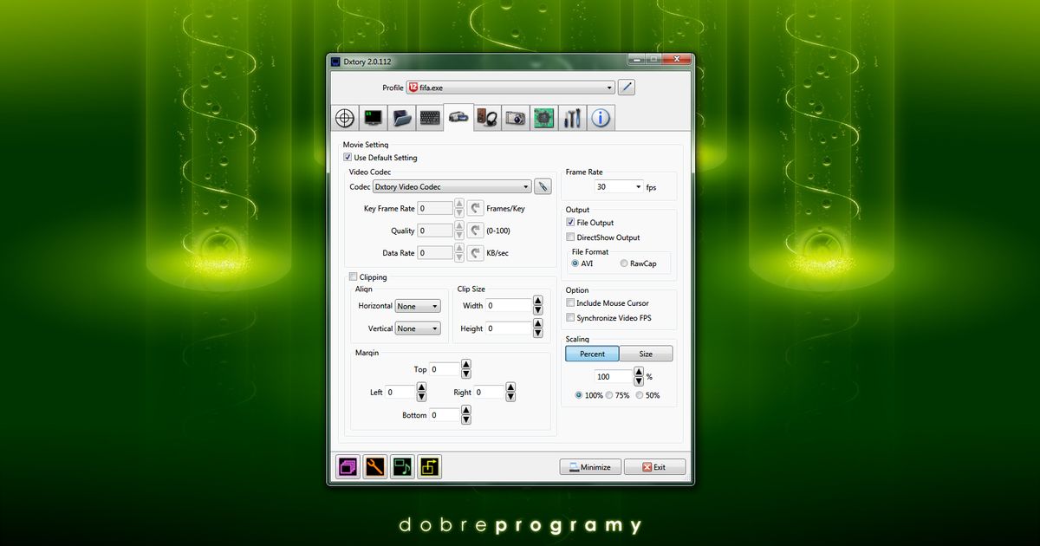Open the Advanced circuit-board settings icon
This screenshot has height=546, width=1040.
tap(543, 117)
